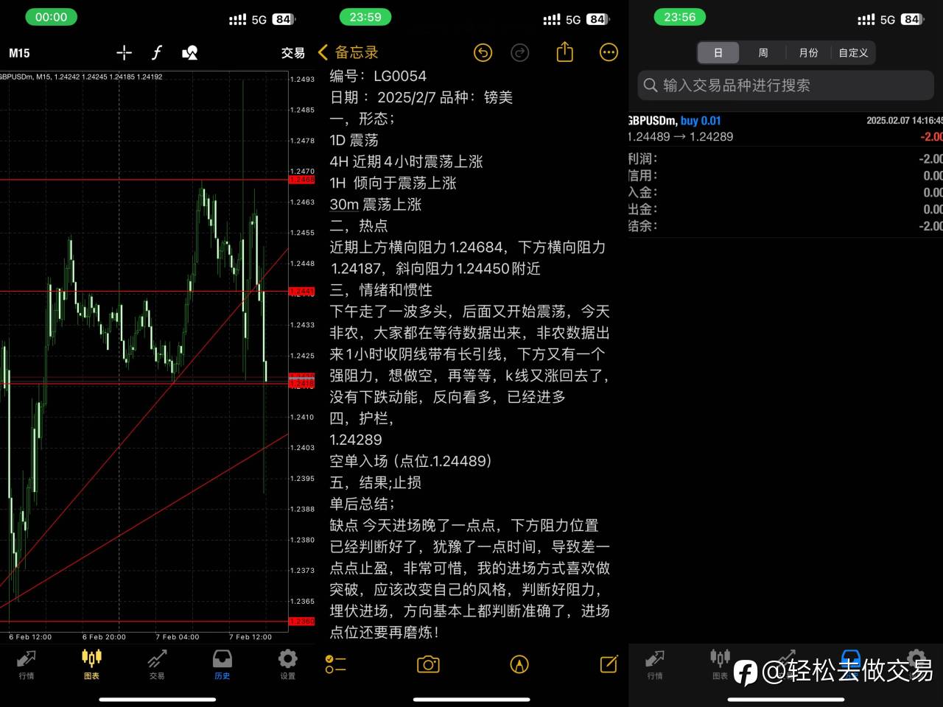Viewport: 943px width, 707px height.
Task: Open the indicators (f) list
Action: (x=156, y=52)
